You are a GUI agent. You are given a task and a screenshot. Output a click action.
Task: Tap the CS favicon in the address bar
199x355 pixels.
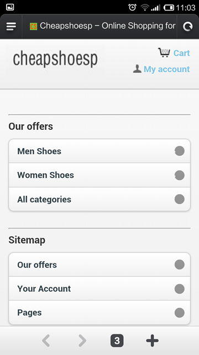tap(33, 27)
